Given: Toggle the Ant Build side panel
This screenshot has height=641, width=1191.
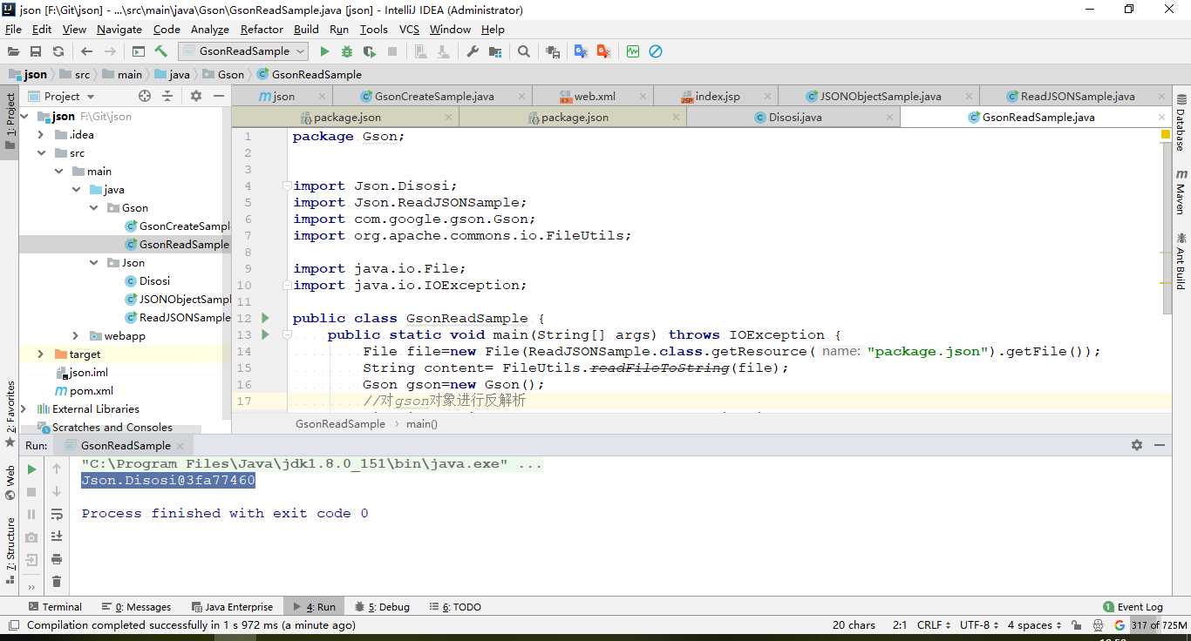Looking at the screenshot, I should [1181, 261].
